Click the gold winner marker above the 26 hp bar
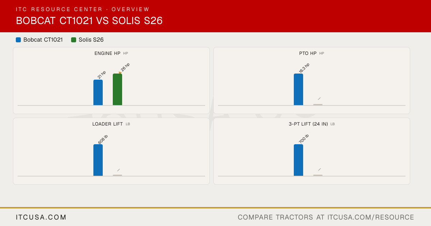Image resolution: width=431 pixels, height=226 pixels. (120, 72)
